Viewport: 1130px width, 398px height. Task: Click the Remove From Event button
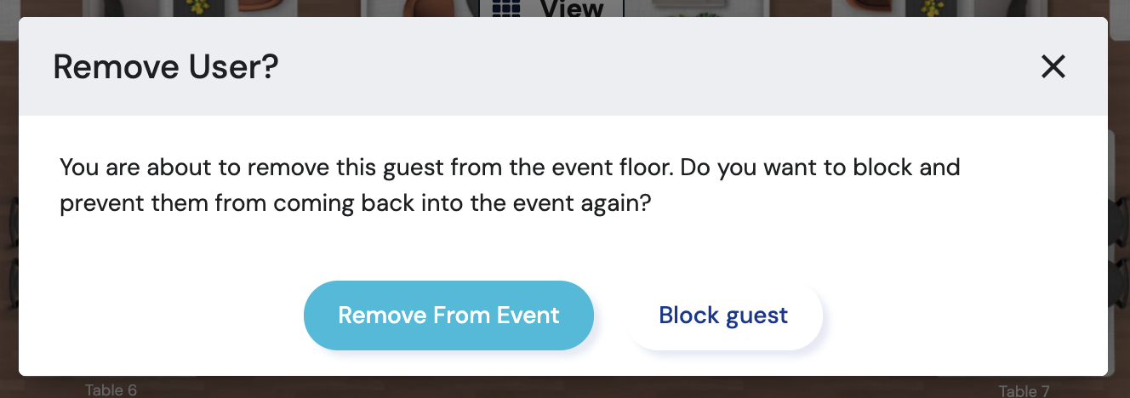point(448,316)
